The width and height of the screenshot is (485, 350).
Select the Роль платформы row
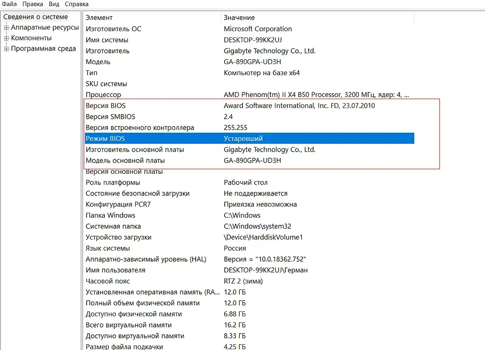(249, 182)
